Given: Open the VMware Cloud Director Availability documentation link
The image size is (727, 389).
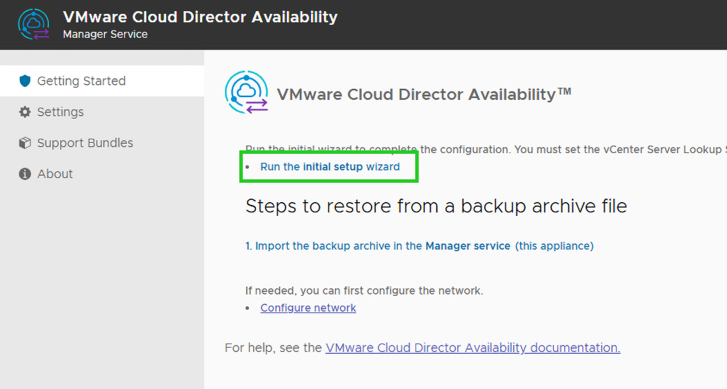Looking at the screenshot, I should [472, 348].
